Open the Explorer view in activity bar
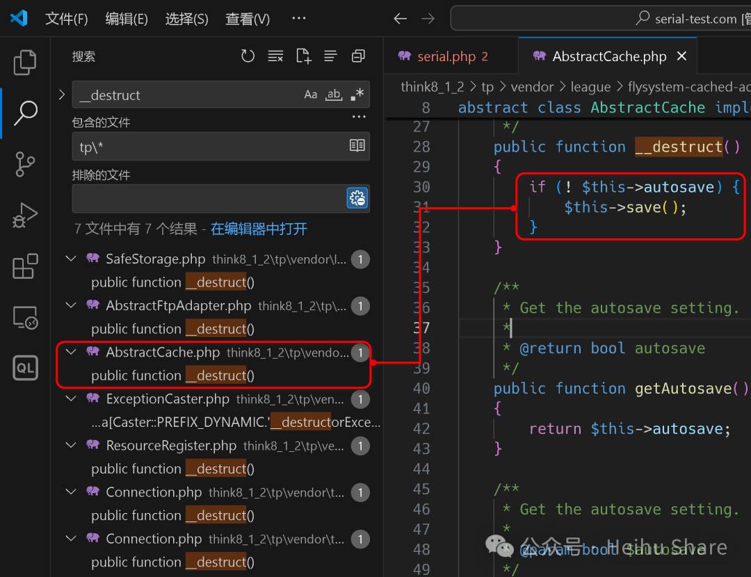Viewport: 751px width, 577px height. 25,63
